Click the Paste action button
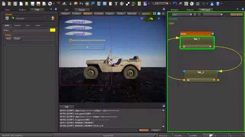 [x=17, y=38]
